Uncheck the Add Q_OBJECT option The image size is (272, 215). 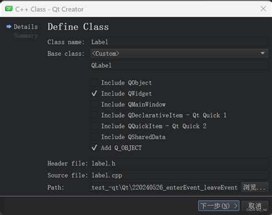(x=94, y=148)
